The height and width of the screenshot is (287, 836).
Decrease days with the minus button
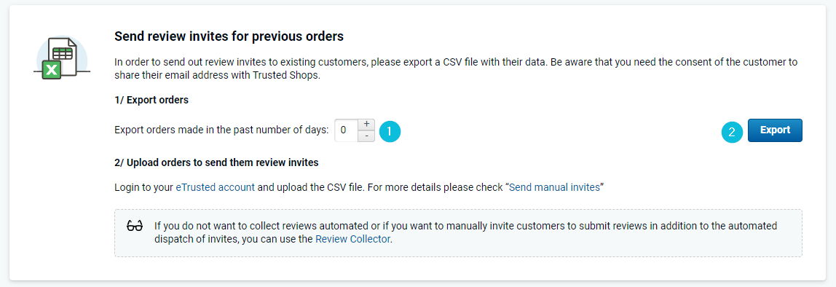[x=366, y=136]
